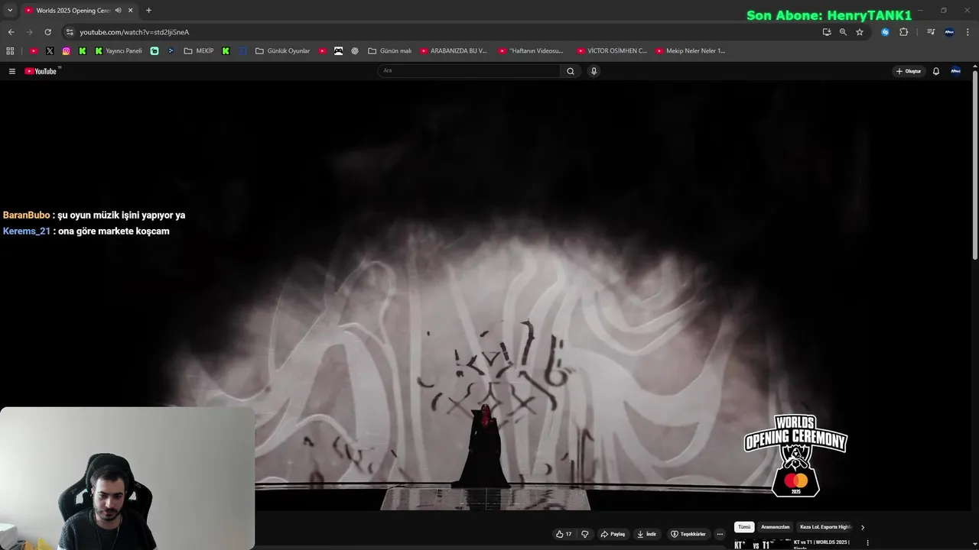Screen dimensions: 979x550
Task: Bookmark this page with star icon
Action: [860, 32]
